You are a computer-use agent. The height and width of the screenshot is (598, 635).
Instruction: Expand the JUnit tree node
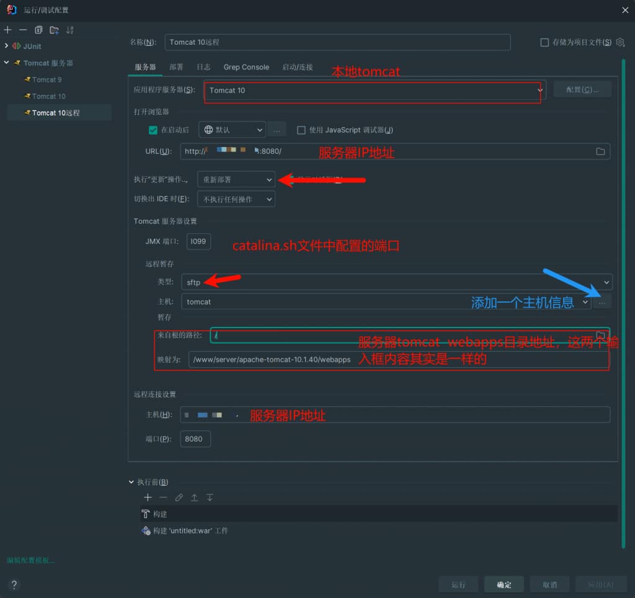point(7,46)
